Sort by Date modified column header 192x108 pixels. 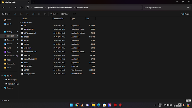58,19
